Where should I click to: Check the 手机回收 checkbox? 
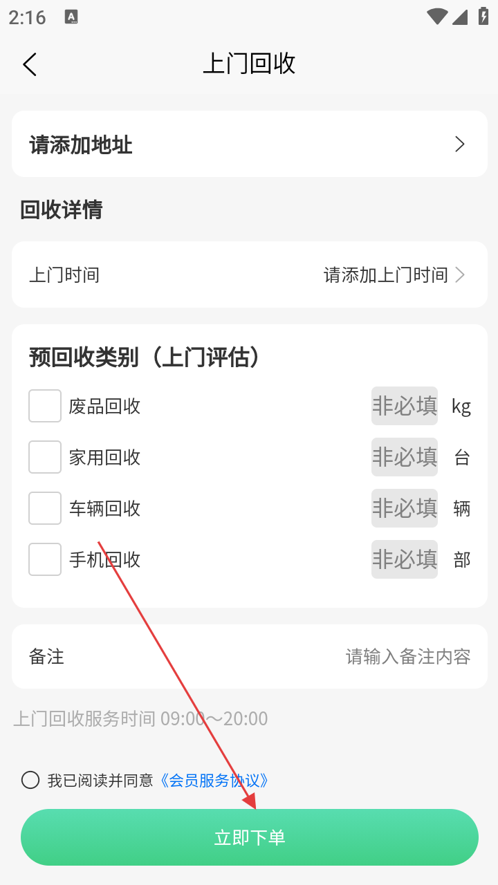click(x=45, y=559)
